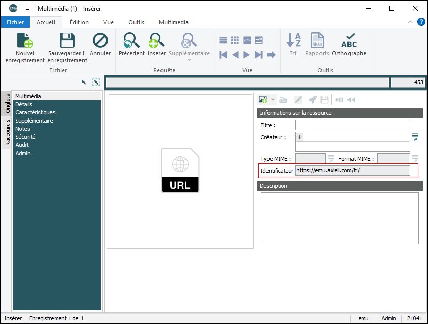Open the Créateur attachment lookup icon

click(415, 136)
